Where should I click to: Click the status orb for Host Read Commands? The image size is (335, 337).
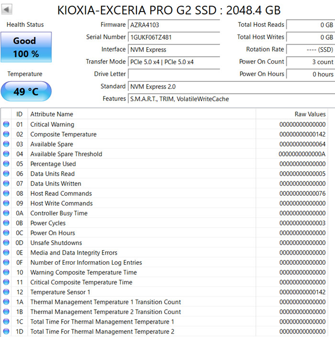click(6, 193)
